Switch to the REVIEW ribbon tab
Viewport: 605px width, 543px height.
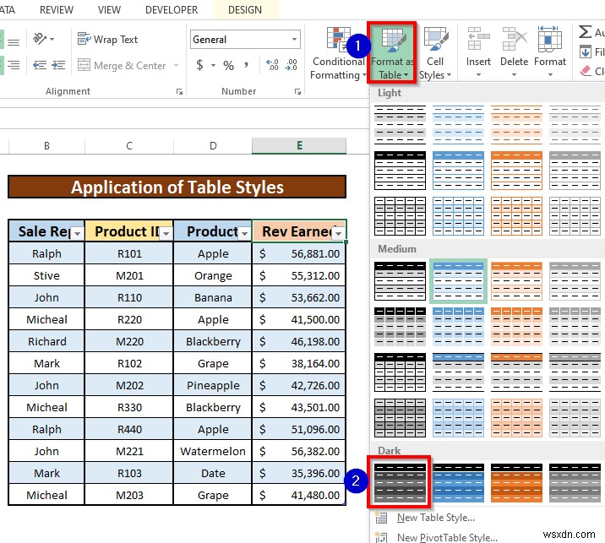[x=57, y=10]
